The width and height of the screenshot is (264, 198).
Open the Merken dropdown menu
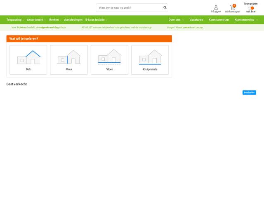click(x=54, y=20)
